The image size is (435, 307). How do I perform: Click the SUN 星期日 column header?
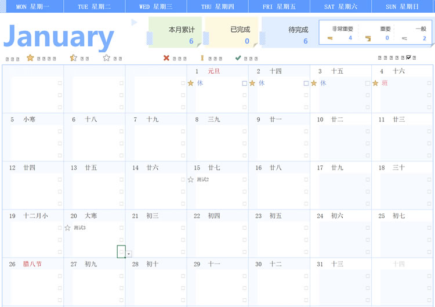403,6
